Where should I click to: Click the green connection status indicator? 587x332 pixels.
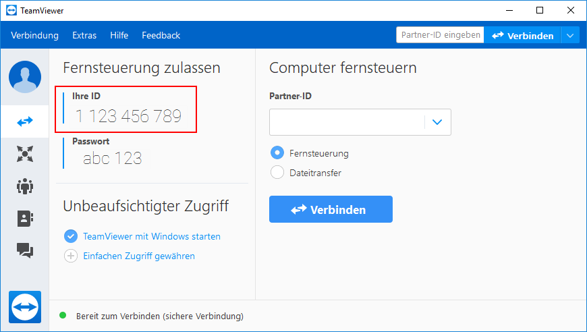[x=63, y=316]
